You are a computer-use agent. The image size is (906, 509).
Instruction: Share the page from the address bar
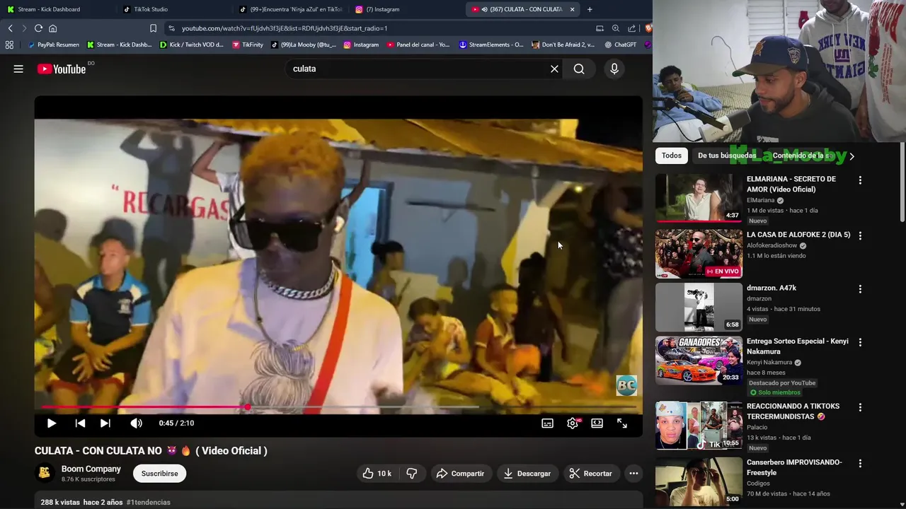(631, 28)
